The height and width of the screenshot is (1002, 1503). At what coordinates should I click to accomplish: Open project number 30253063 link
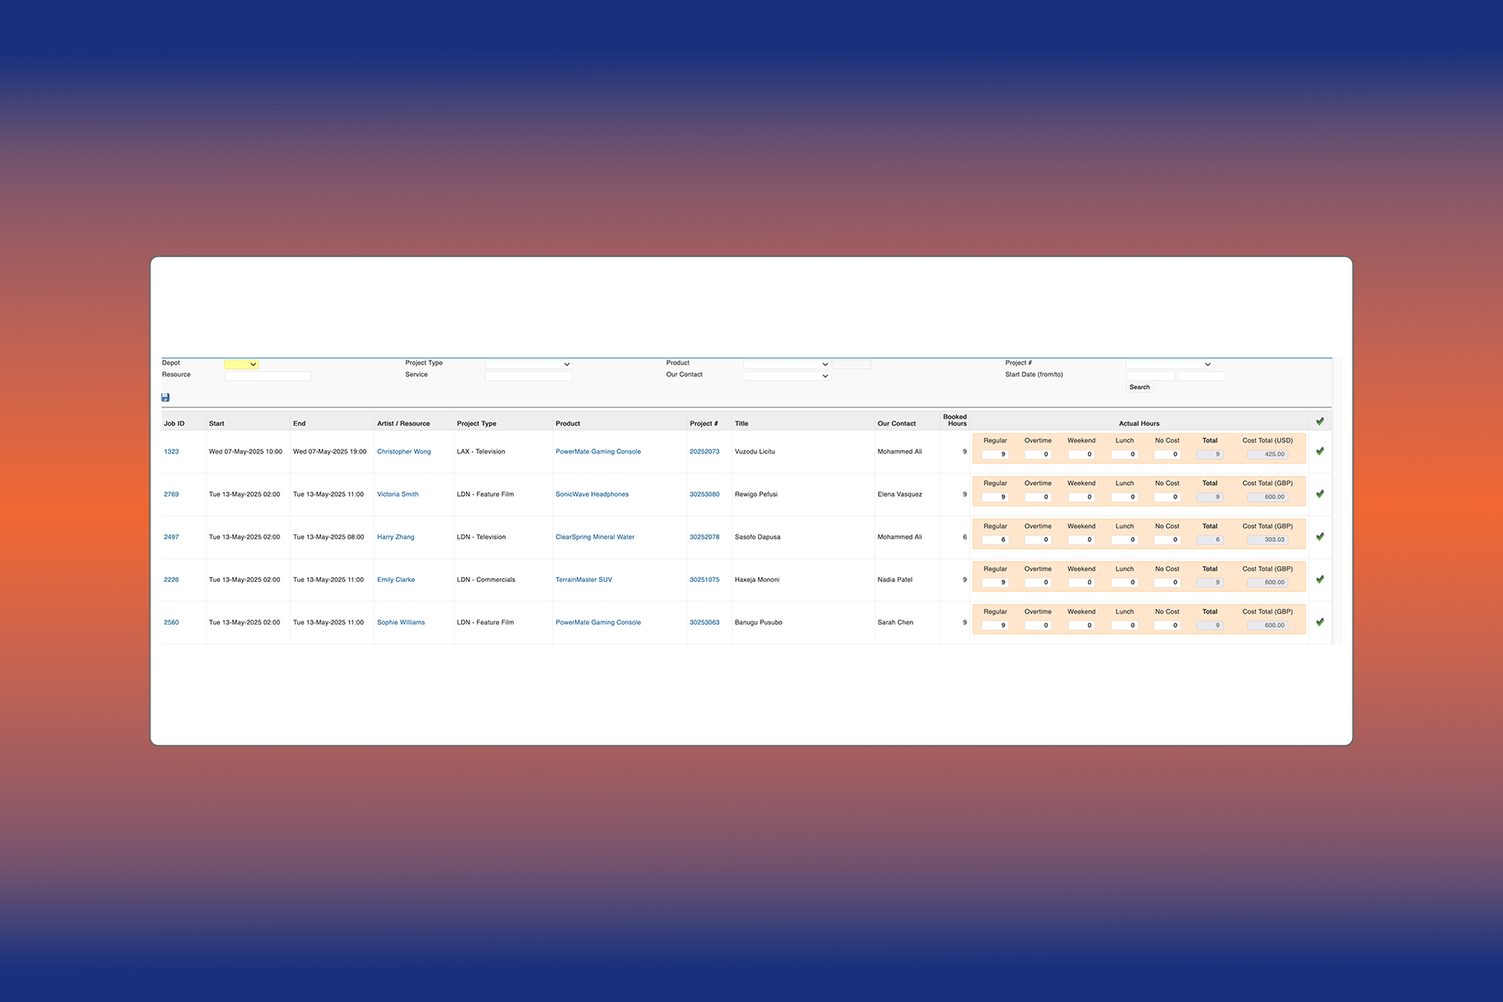tap(705, 622)
